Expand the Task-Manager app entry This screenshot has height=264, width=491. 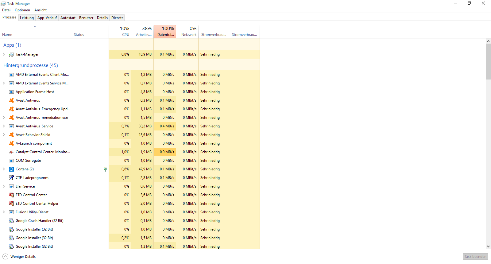coord(4,54)
